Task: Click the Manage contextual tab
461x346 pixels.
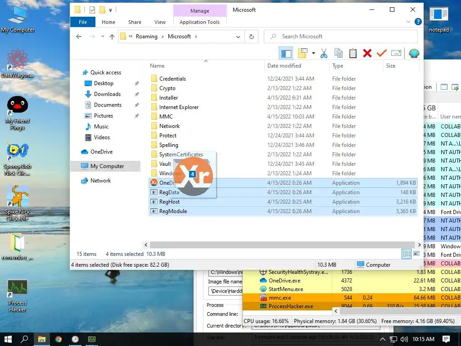Action: click(x=199, y=11)
